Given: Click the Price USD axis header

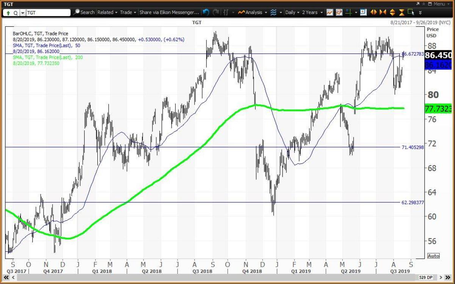Looking at the screenshot, I should pos(433,32).
